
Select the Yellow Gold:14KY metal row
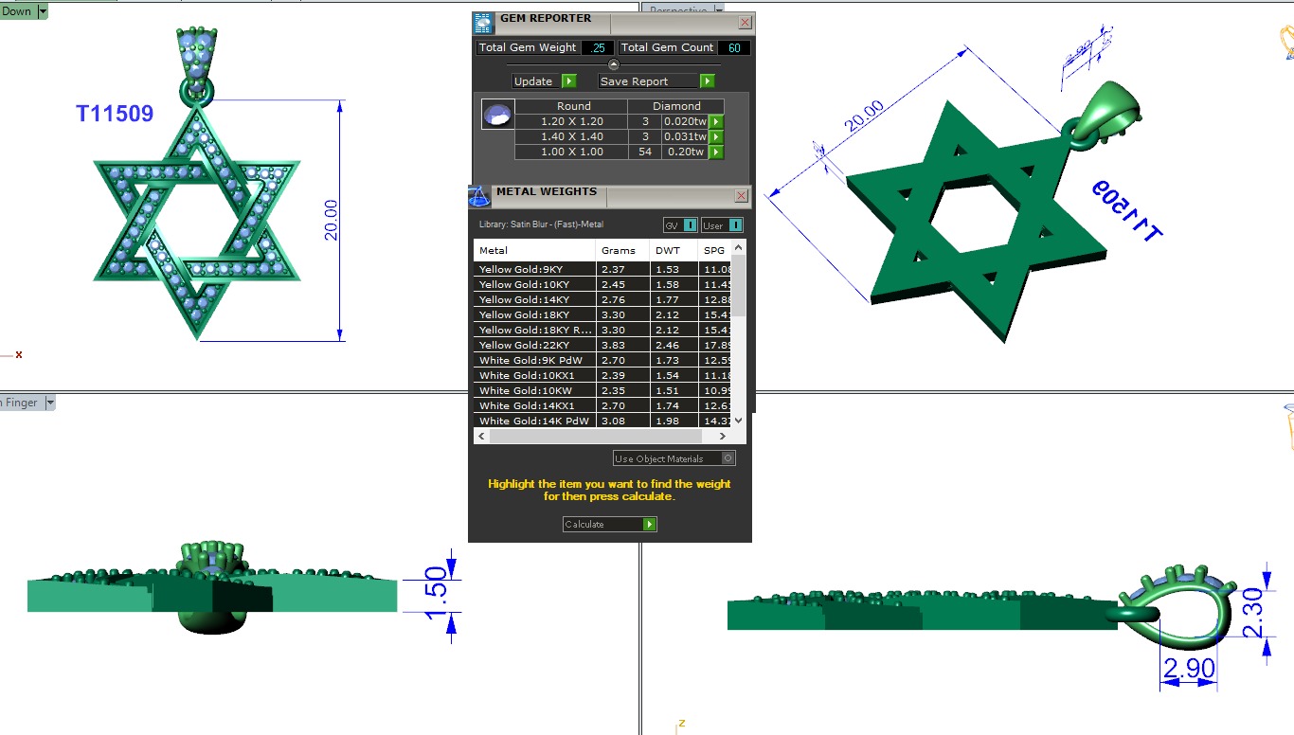[534, 299]
